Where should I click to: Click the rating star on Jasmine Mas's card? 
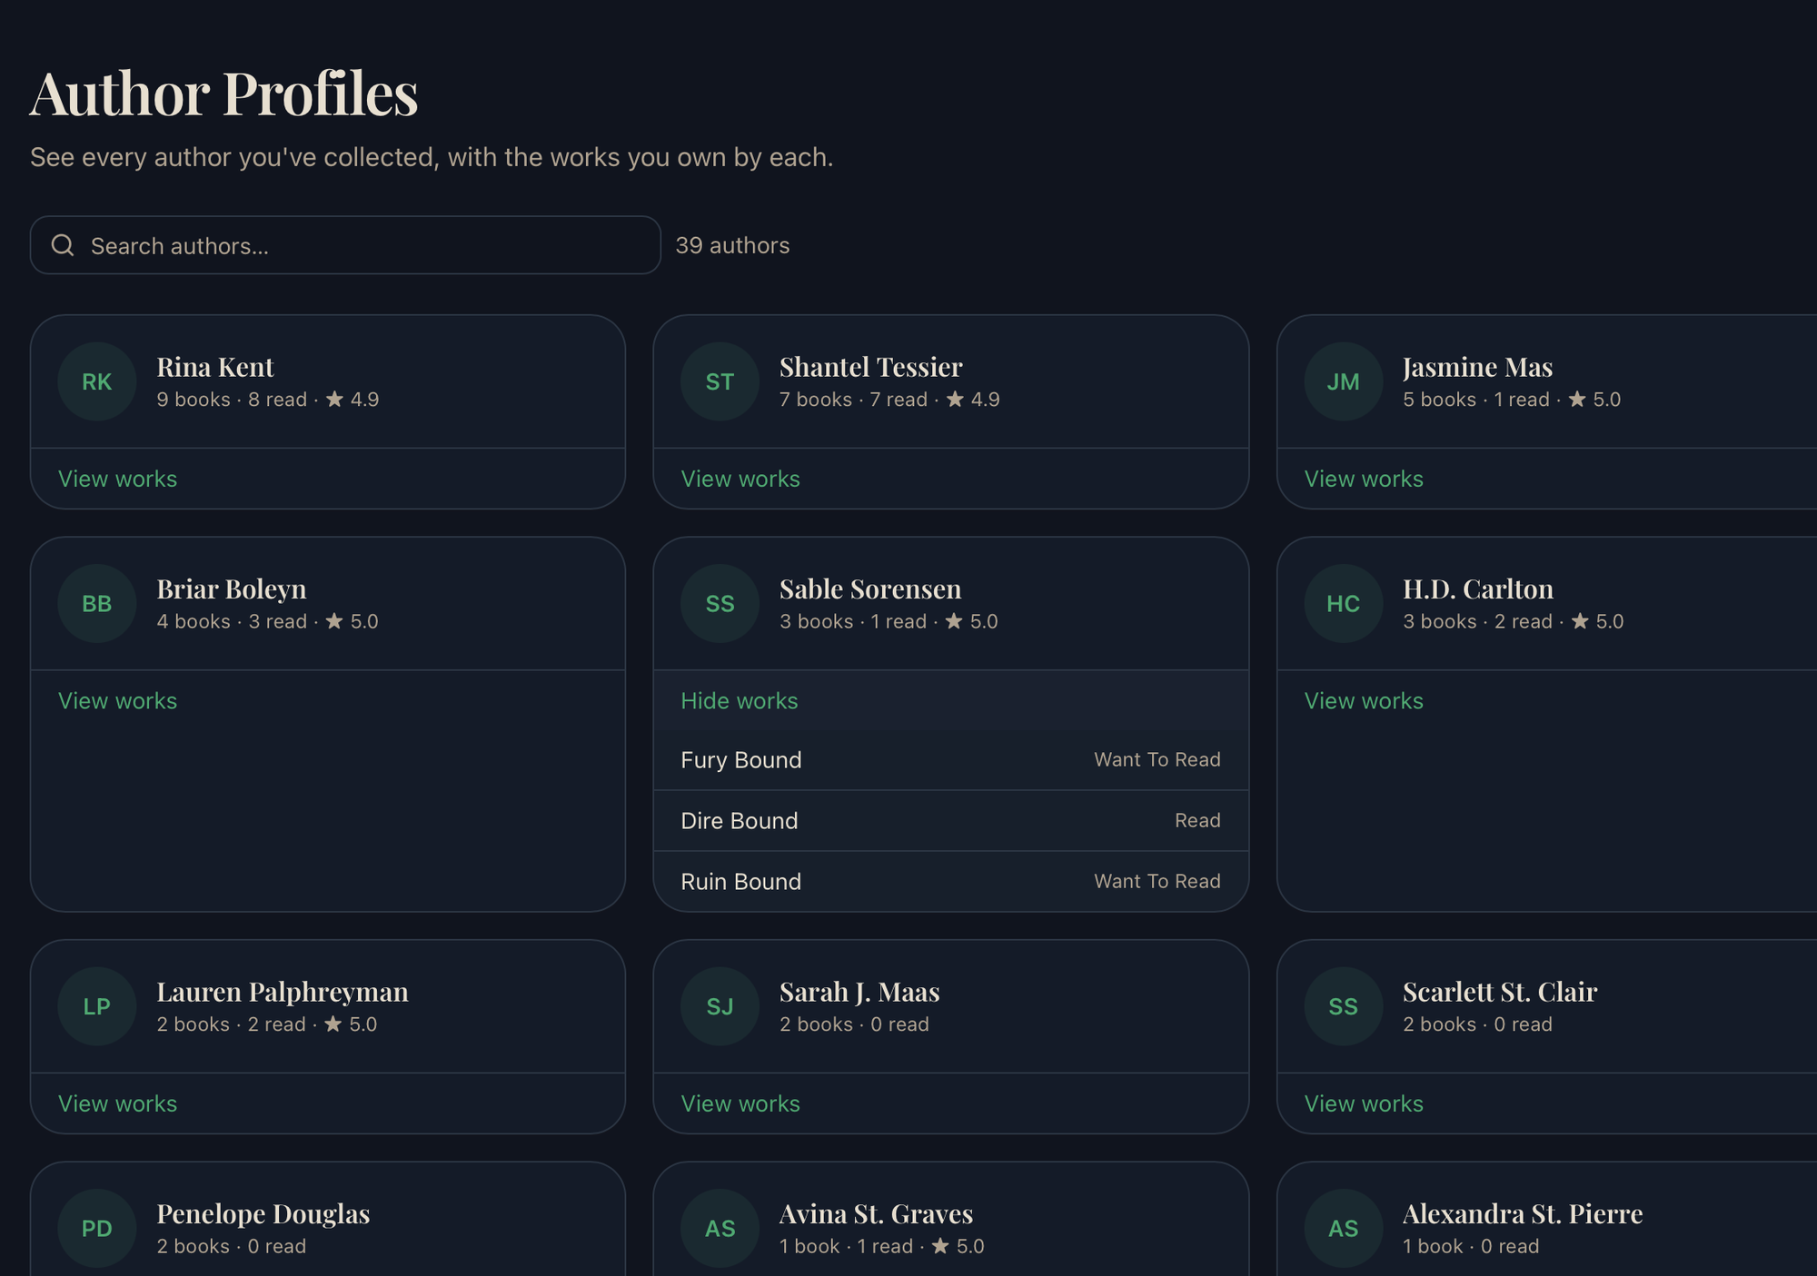1577,399
